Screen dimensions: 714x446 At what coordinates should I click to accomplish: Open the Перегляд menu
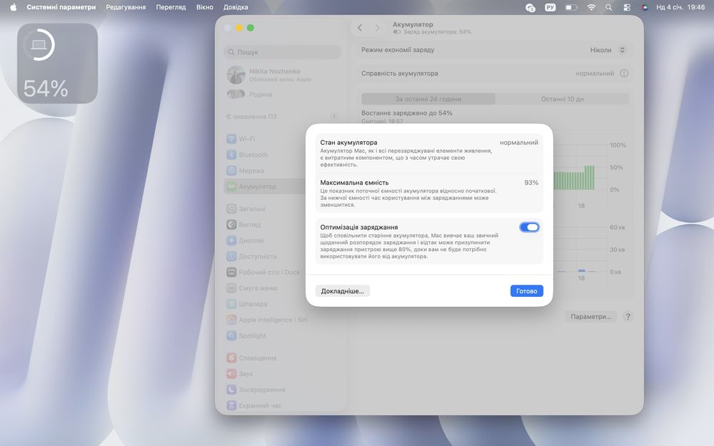pyautogui.click(x=171, y=7)
